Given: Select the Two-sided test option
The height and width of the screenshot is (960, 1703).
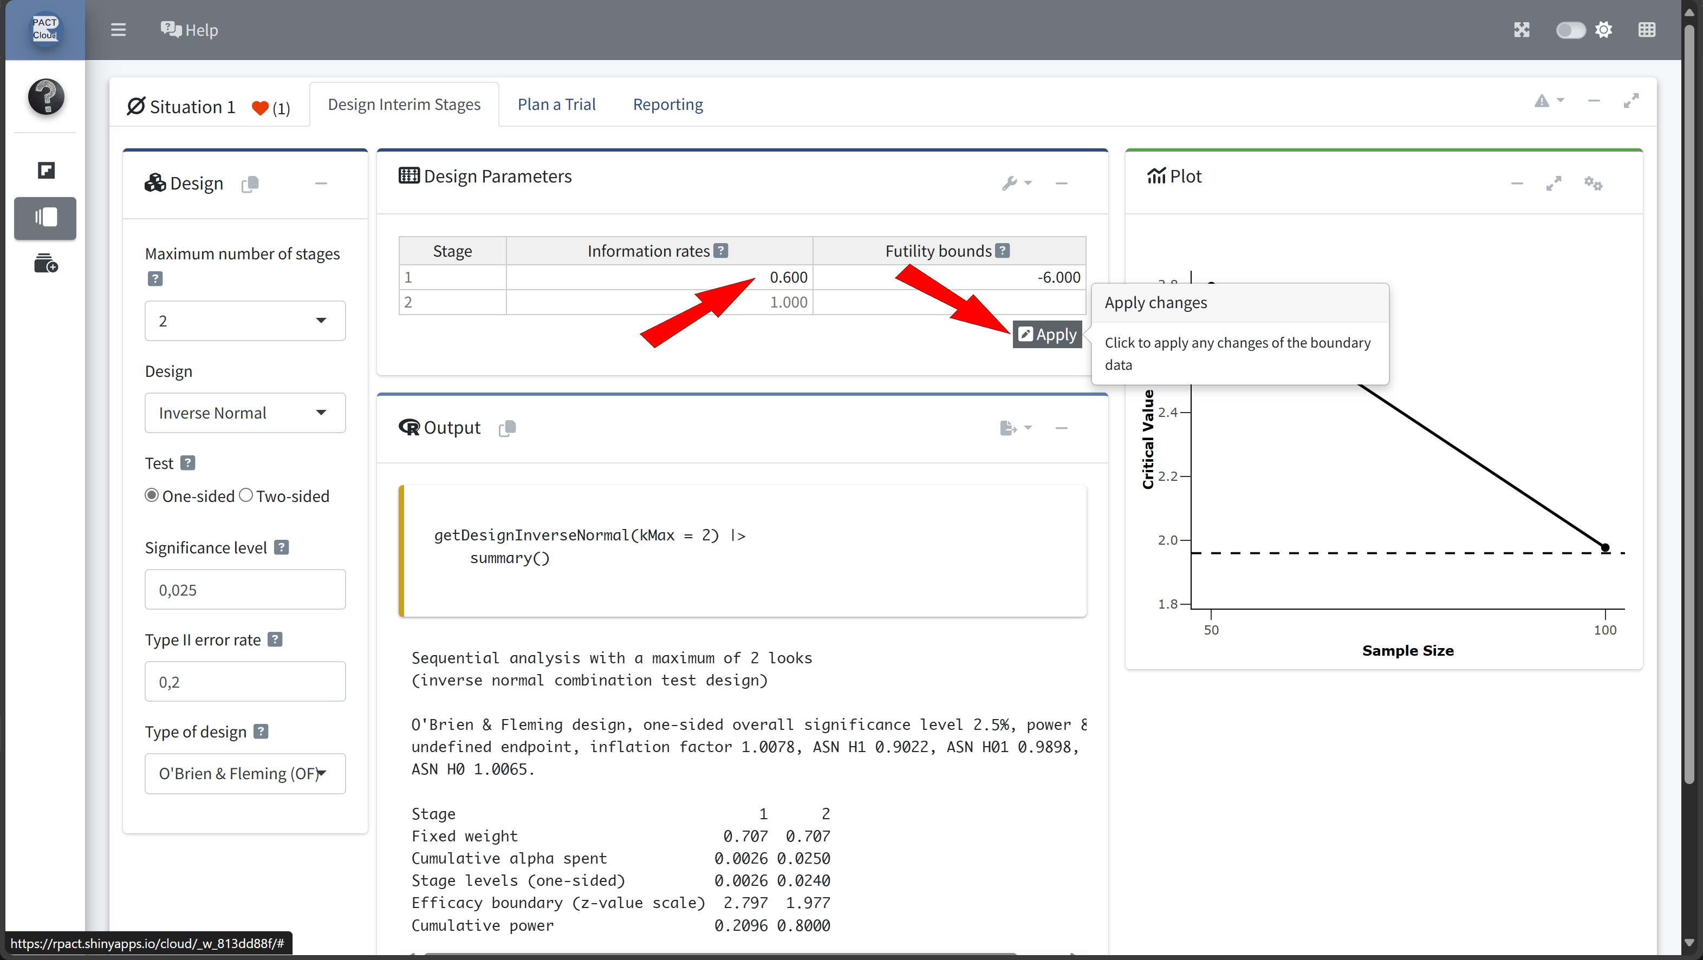Looking at the screenshot, I should (246, 495).
